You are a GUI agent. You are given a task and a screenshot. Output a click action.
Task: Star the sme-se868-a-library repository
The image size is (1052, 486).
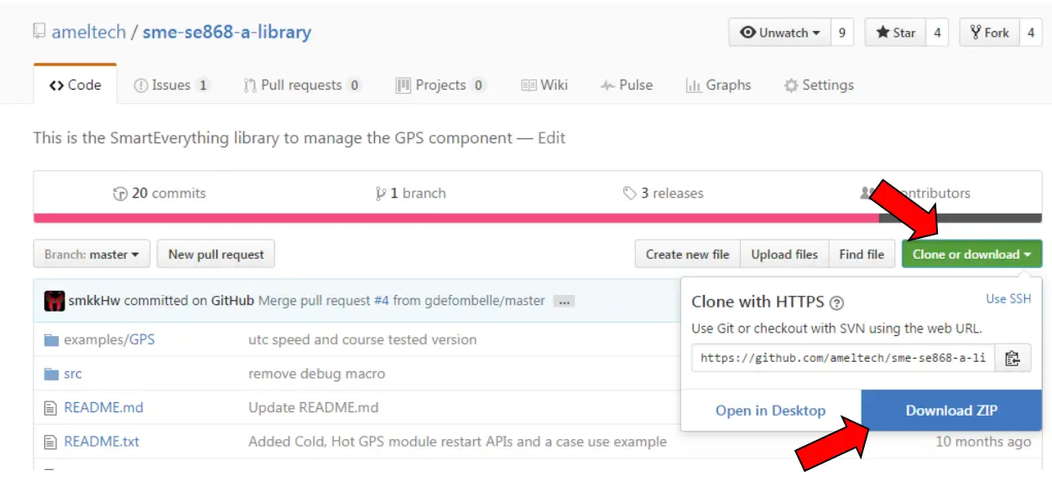click(x=895, y=33)
